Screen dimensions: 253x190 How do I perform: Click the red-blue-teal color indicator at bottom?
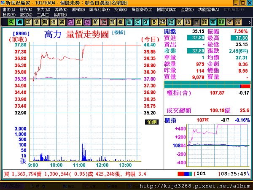[185, 174]
